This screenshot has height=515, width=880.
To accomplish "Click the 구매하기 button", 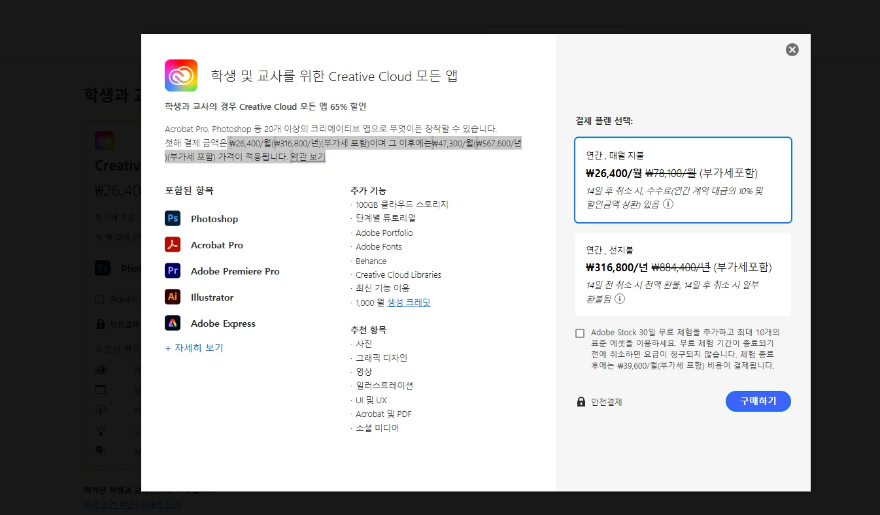I will coord(758,401).
